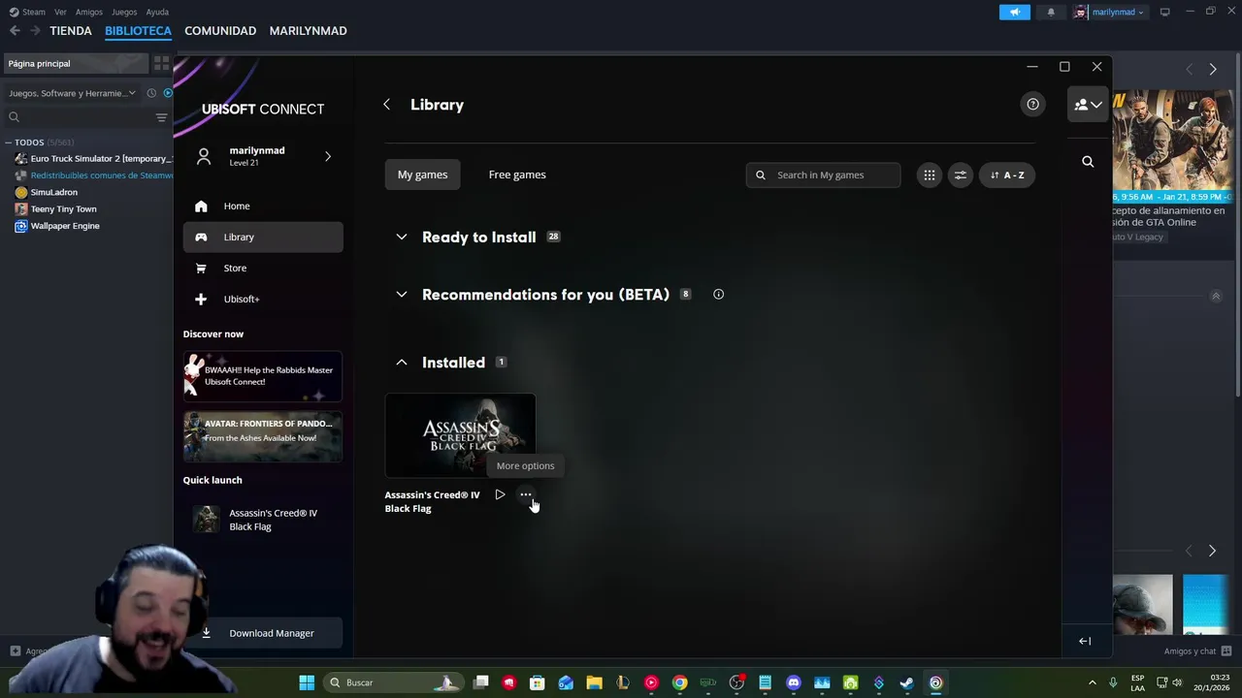Screen dimensions: 1242x698
Task: Open More options for Assassin's Creed IV
Action: [x=526, y=494]
